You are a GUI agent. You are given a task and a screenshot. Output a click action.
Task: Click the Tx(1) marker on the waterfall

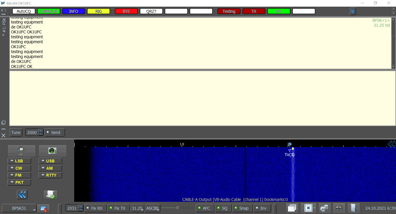(x=289, y=155)
